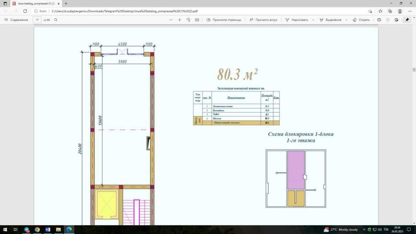This screenshot has width=416, height=234.
Task: Zoom in with the plus icon
Action: point(180,20)
